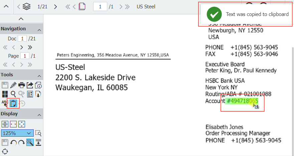Click the grayed search-next arrow icon
294x156 pixels.
pos(22,94)
